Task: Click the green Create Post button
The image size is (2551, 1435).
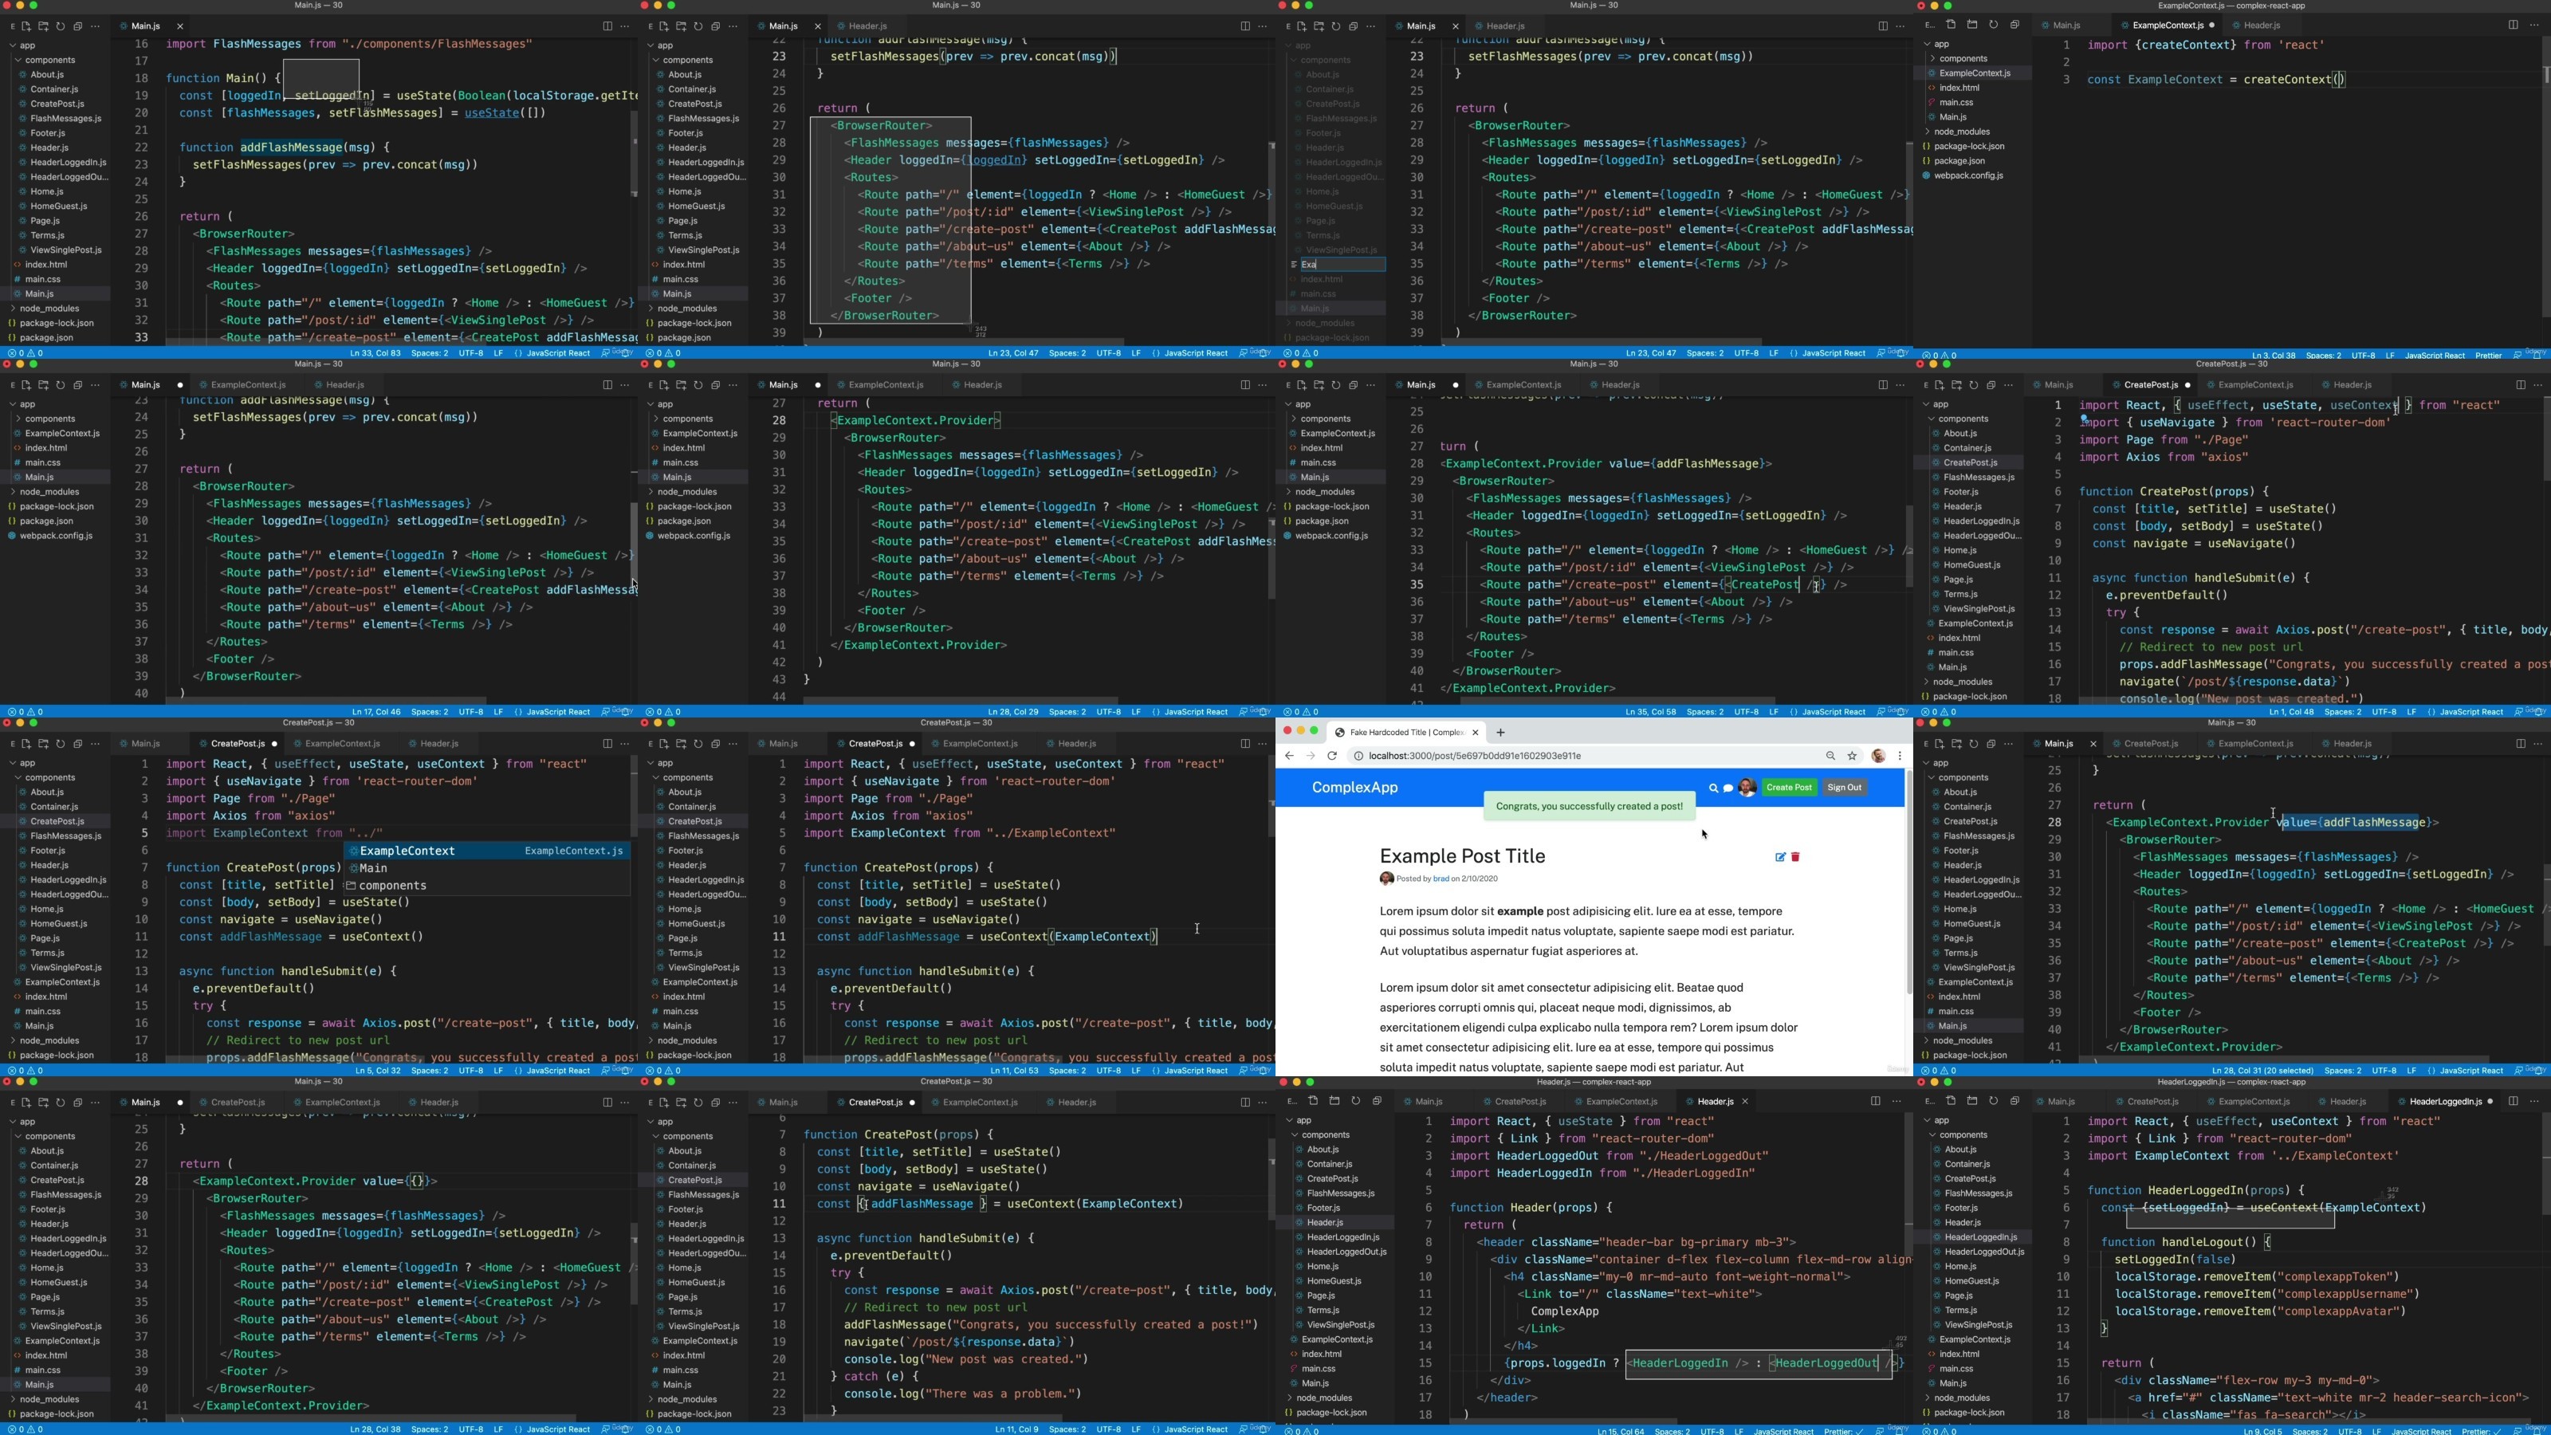Action: (1788, 788)
